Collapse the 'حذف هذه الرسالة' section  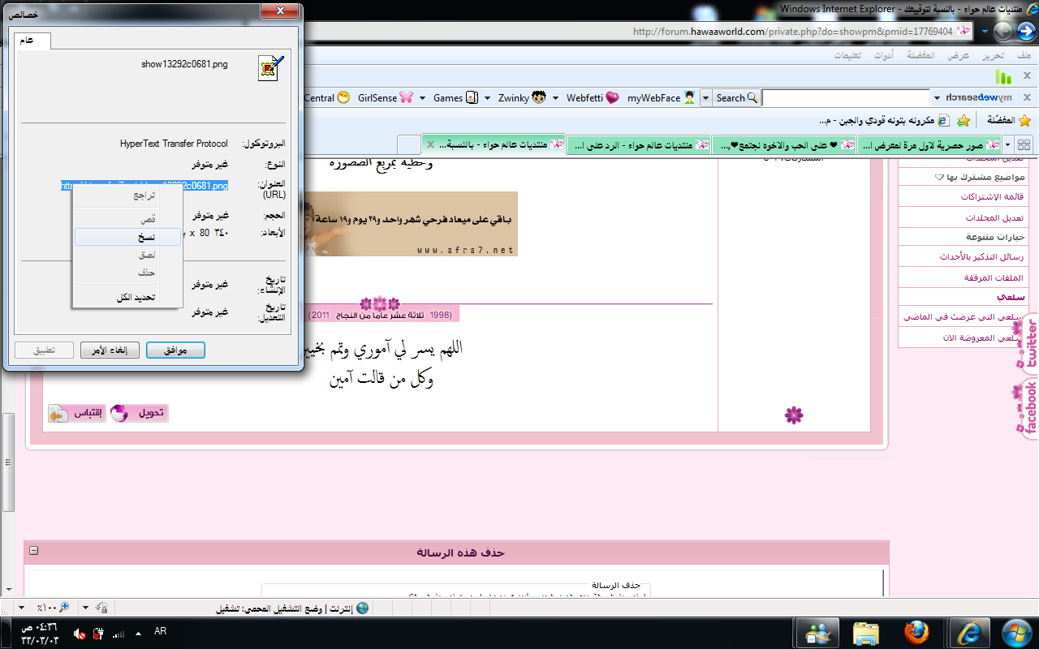pyautogui.click(x=34, y=551)
